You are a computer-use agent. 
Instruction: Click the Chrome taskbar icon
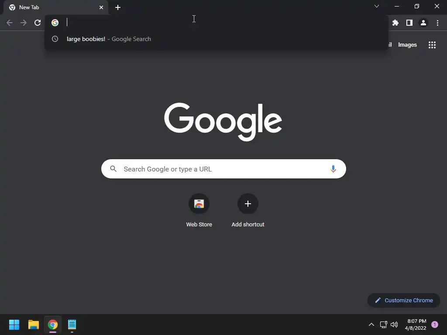pos(53,325)
